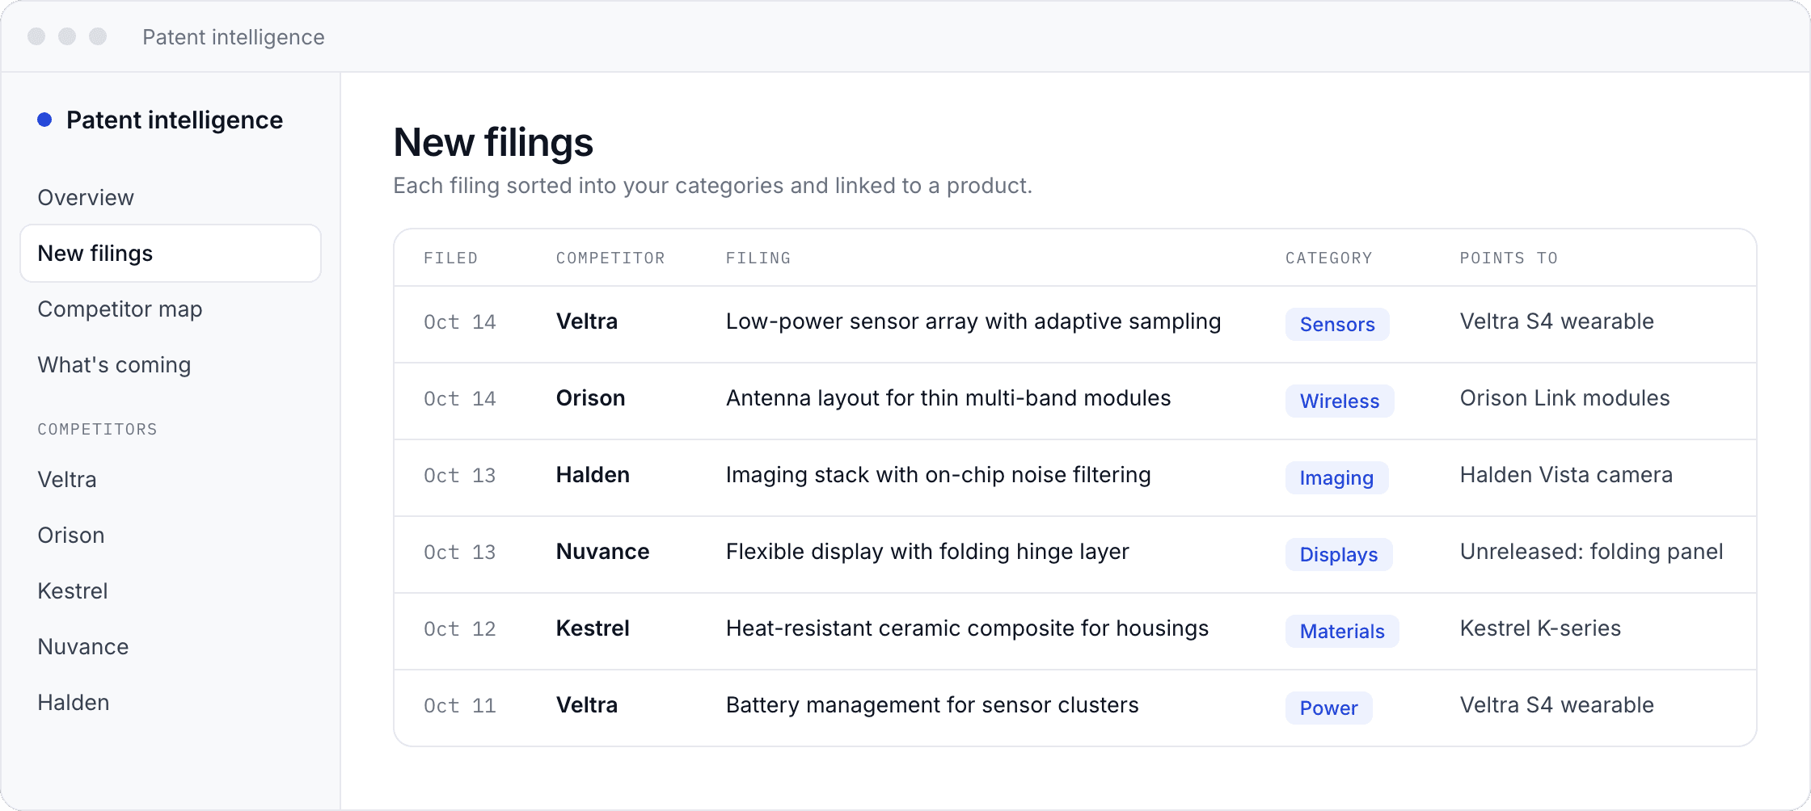Screen dimensions: 1811x811
Task: Click the CATEGORY column header
Action: click(1329, 258)
